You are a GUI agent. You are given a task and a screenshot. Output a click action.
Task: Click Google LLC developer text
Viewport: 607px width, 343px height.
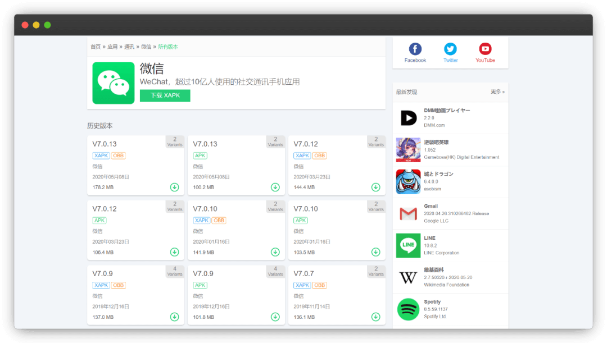[x=436, y=221]
